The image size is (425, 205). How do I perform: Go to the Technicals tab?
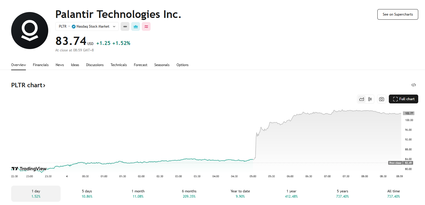coord(119,65)
